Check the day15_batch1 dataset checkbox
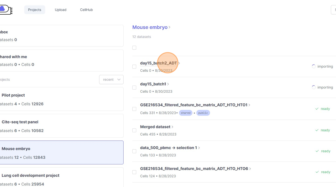Screen dimensions: 336x187 (134, 88)
